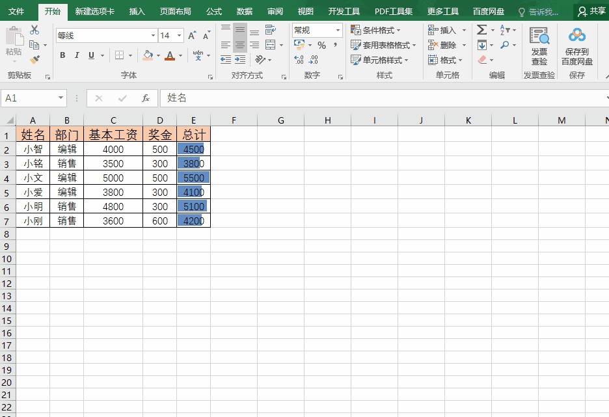The width and height of the screenshot is (609, 417).
Task: Apply the fill color paint bucket
Action: coord(148,55)
